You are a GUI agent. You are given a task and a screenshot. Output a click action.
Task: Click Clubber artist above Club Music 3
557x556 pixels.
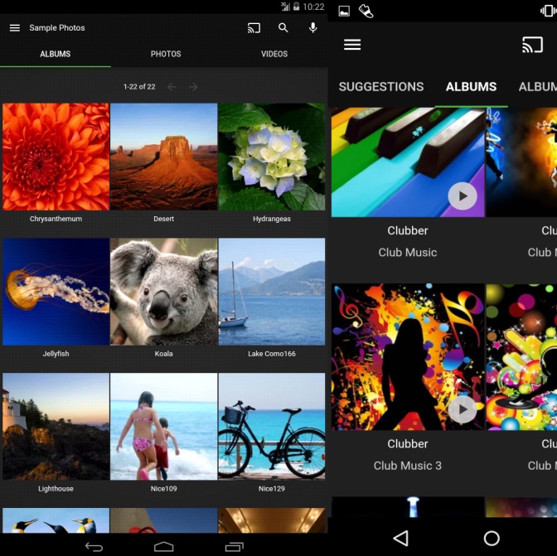[x=408, y=444]
